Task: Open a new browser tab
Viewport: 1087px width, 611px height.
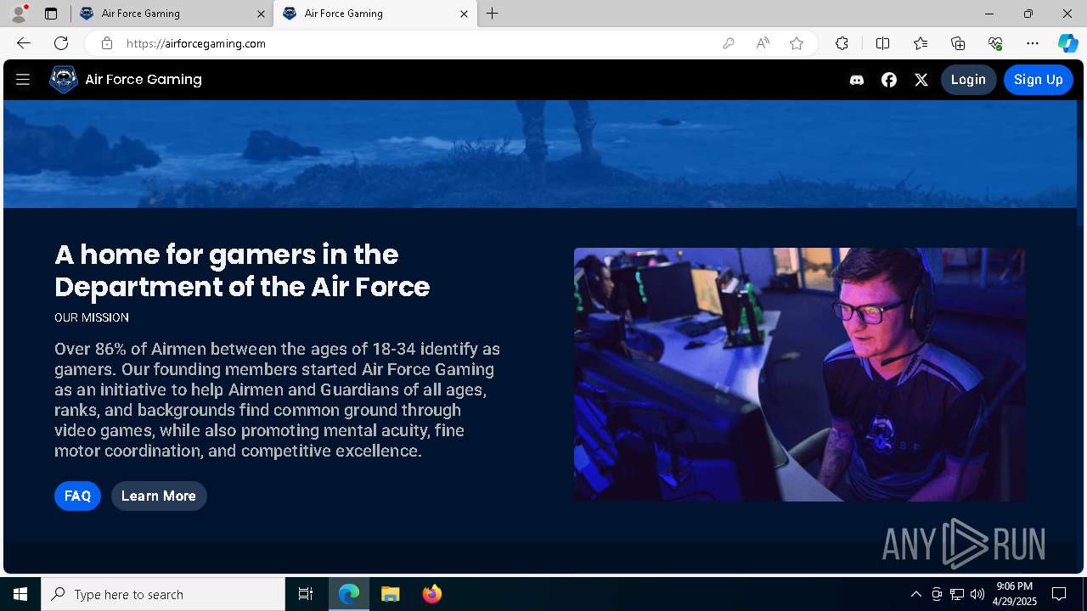Action: coord(493,14)
